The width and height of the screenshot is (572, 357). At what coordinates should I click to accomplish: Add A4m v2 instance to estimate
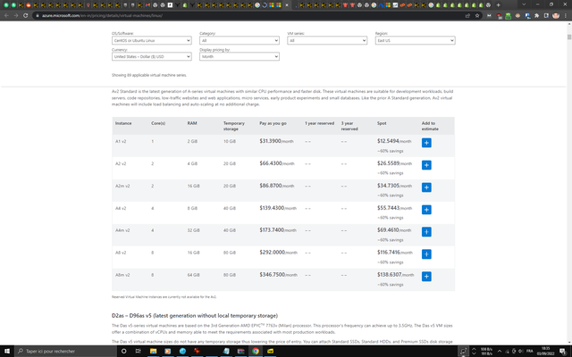(426, 232)
